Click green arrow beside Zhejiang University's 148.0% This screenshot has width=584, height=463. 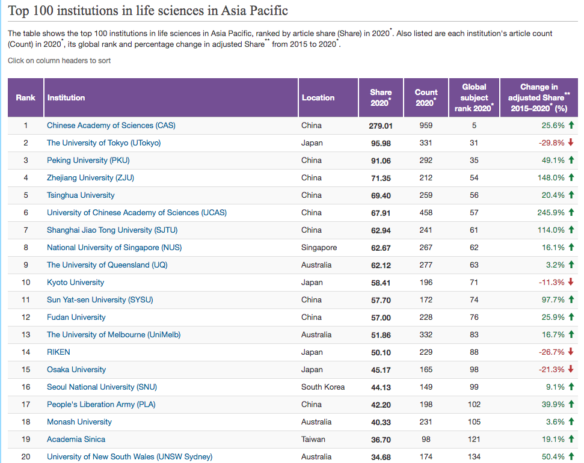(571, 178)
